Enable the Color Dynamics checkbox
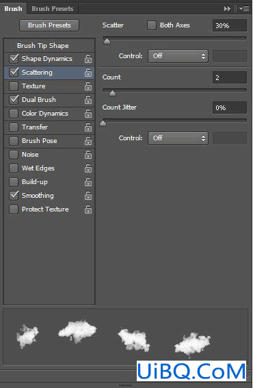 (x=14, y=114)
